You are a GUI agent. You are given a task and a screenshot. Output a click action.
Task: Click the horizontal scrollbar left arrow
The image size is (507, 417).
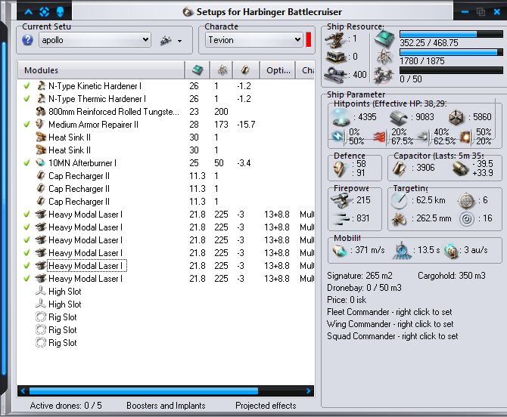23,391
